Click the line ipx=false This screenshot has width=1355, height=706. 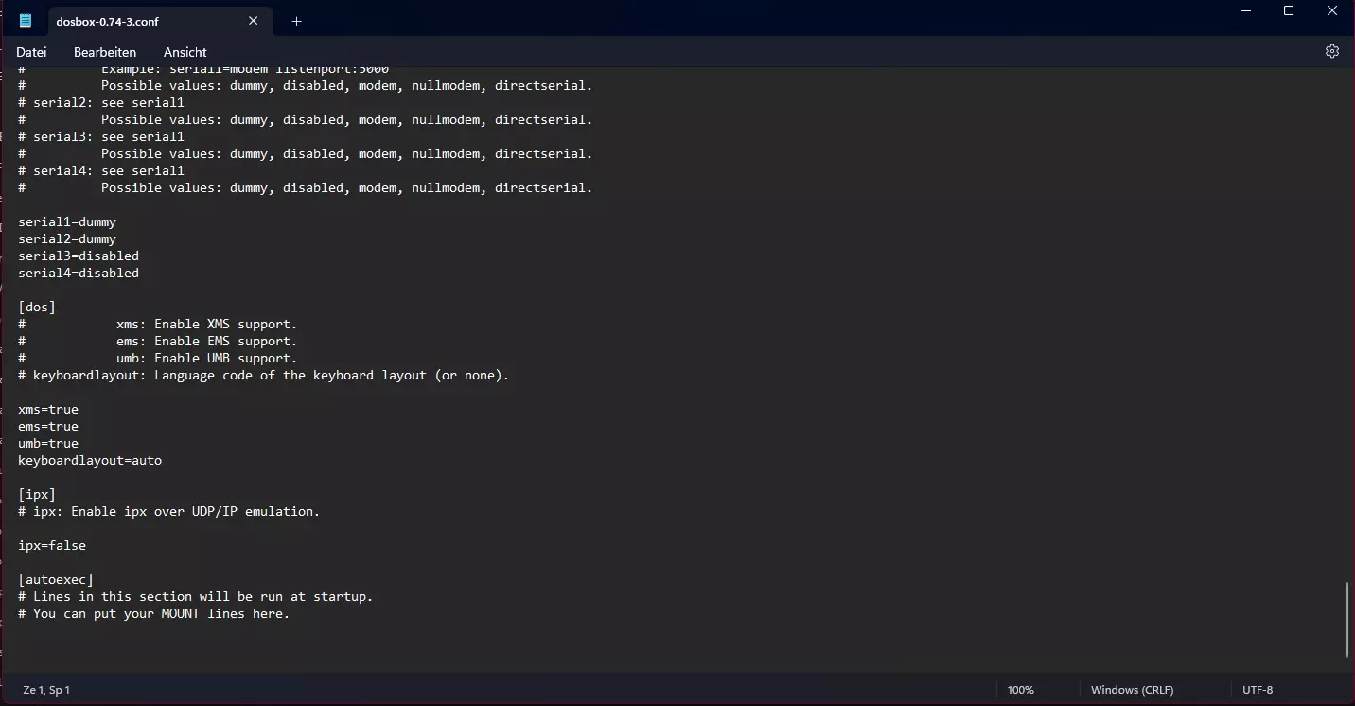pyautogui.click(x=52, y=545)
